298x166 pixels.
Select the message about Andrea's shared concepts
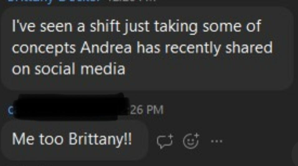click(146, 48)
